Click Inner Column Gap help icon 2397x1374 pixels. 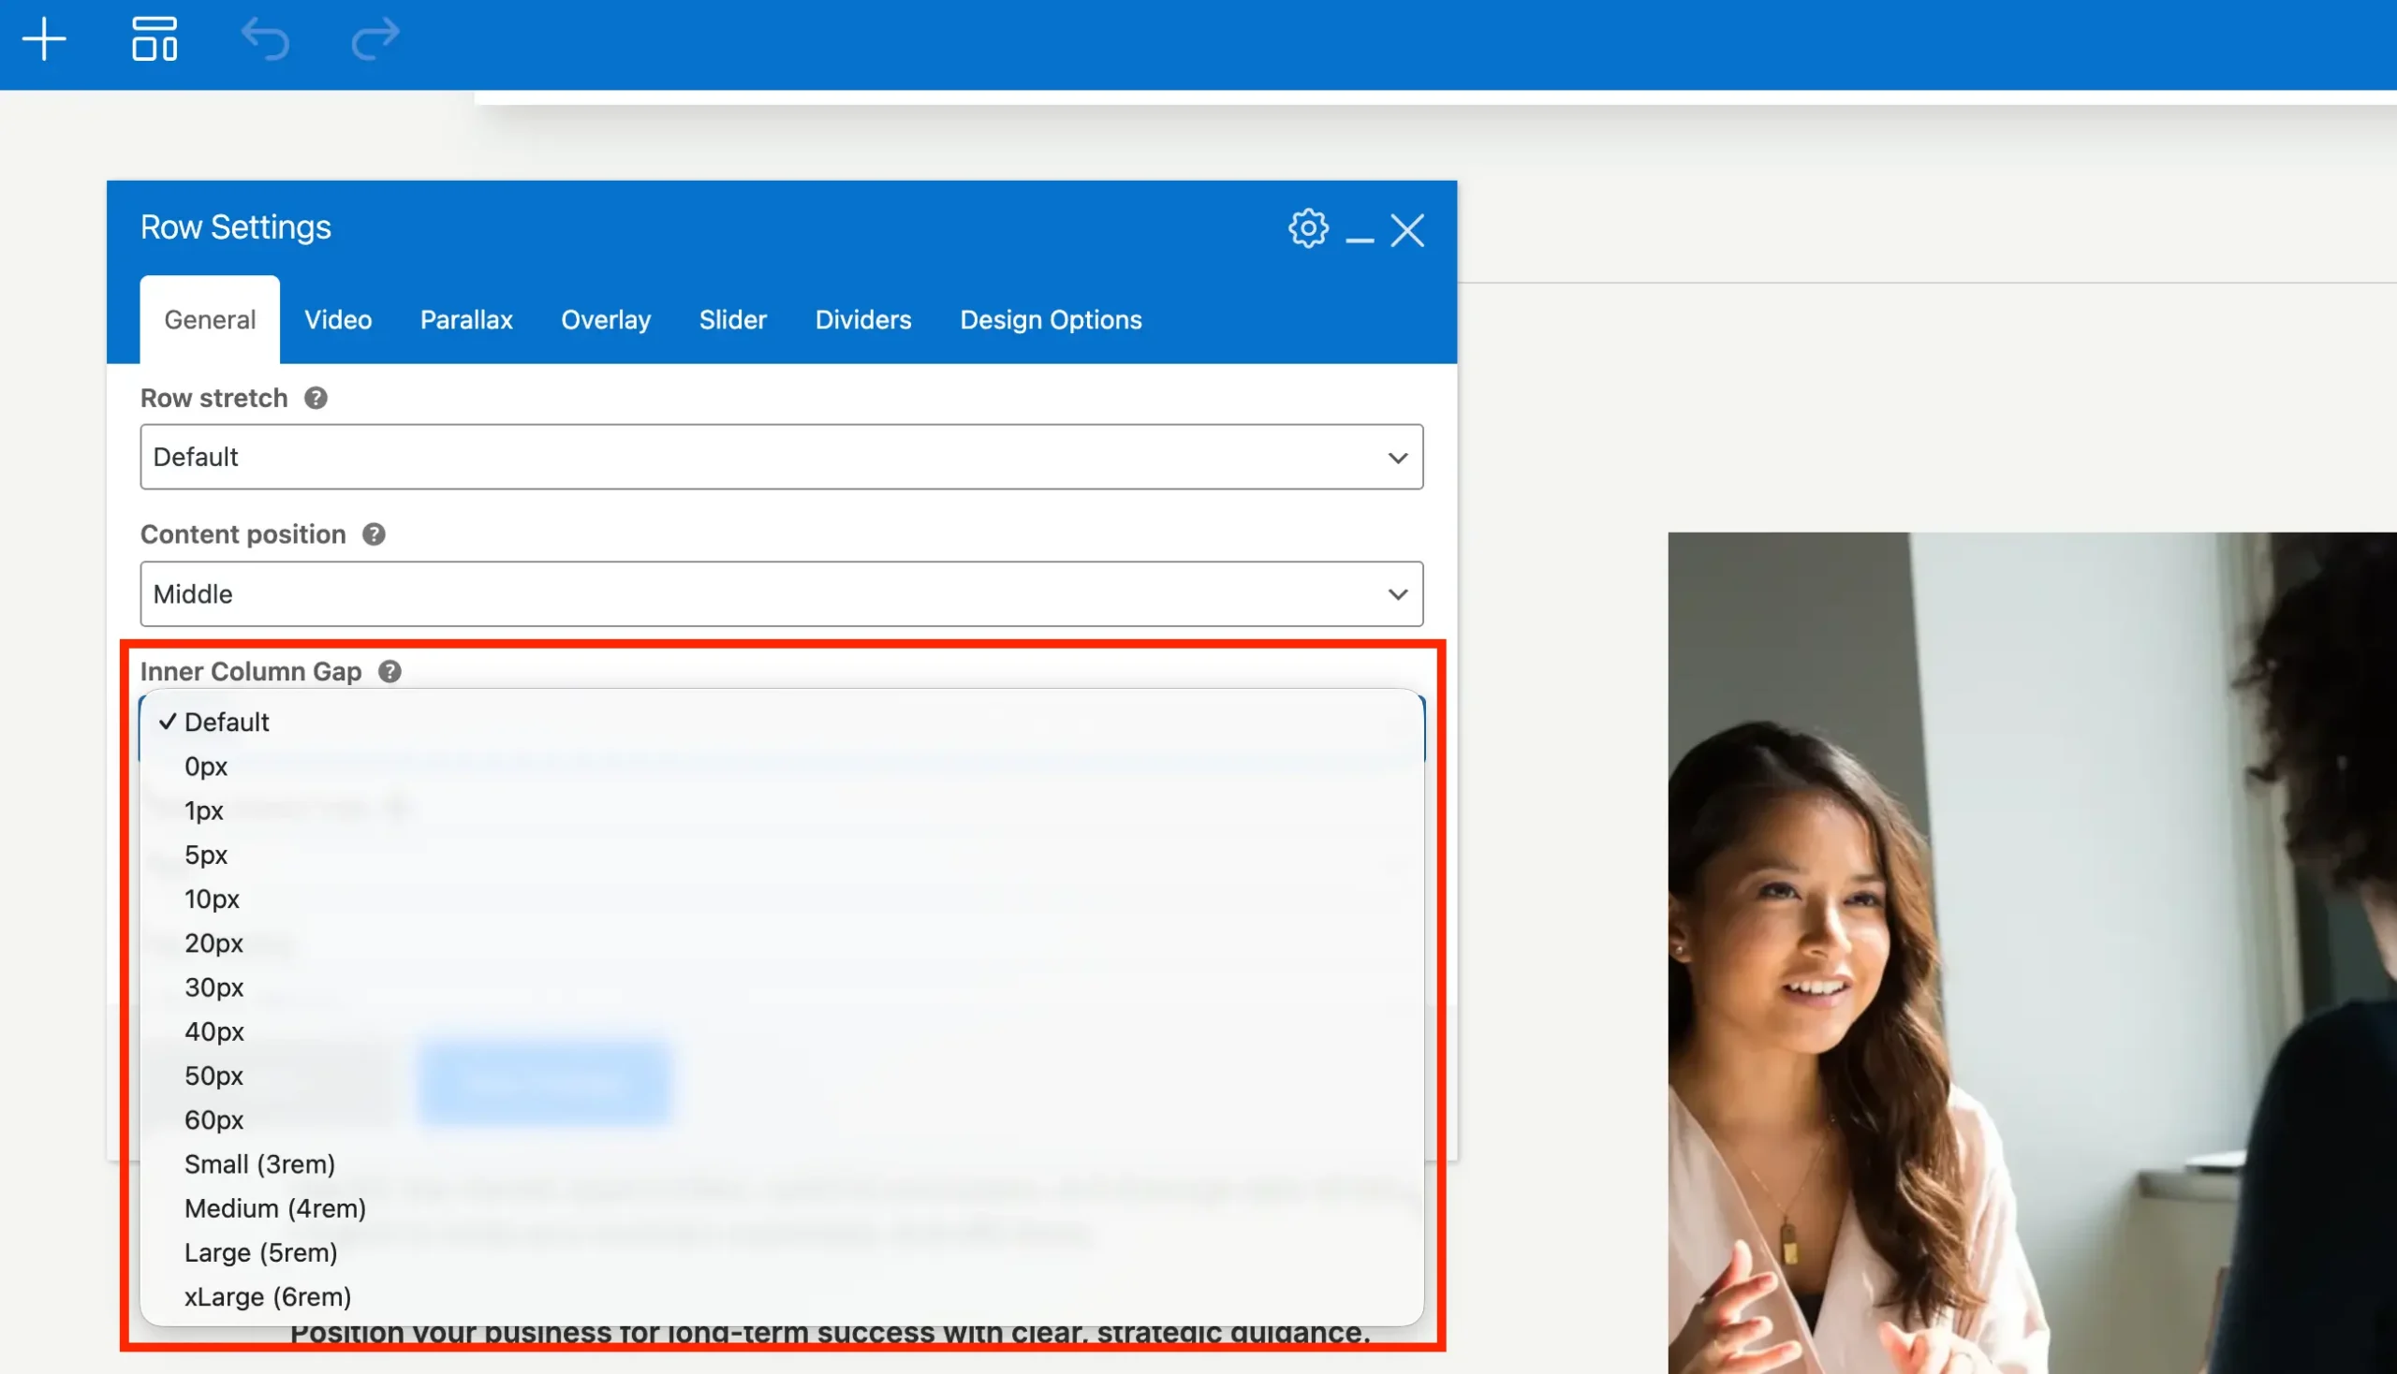[390, 672]
